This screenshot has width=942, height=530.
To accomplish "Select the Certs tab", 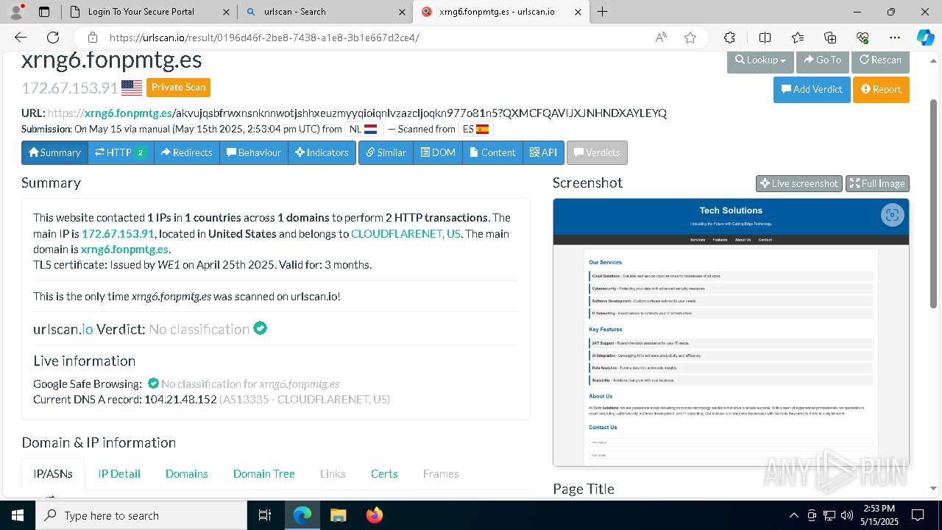I will point(384,474).
